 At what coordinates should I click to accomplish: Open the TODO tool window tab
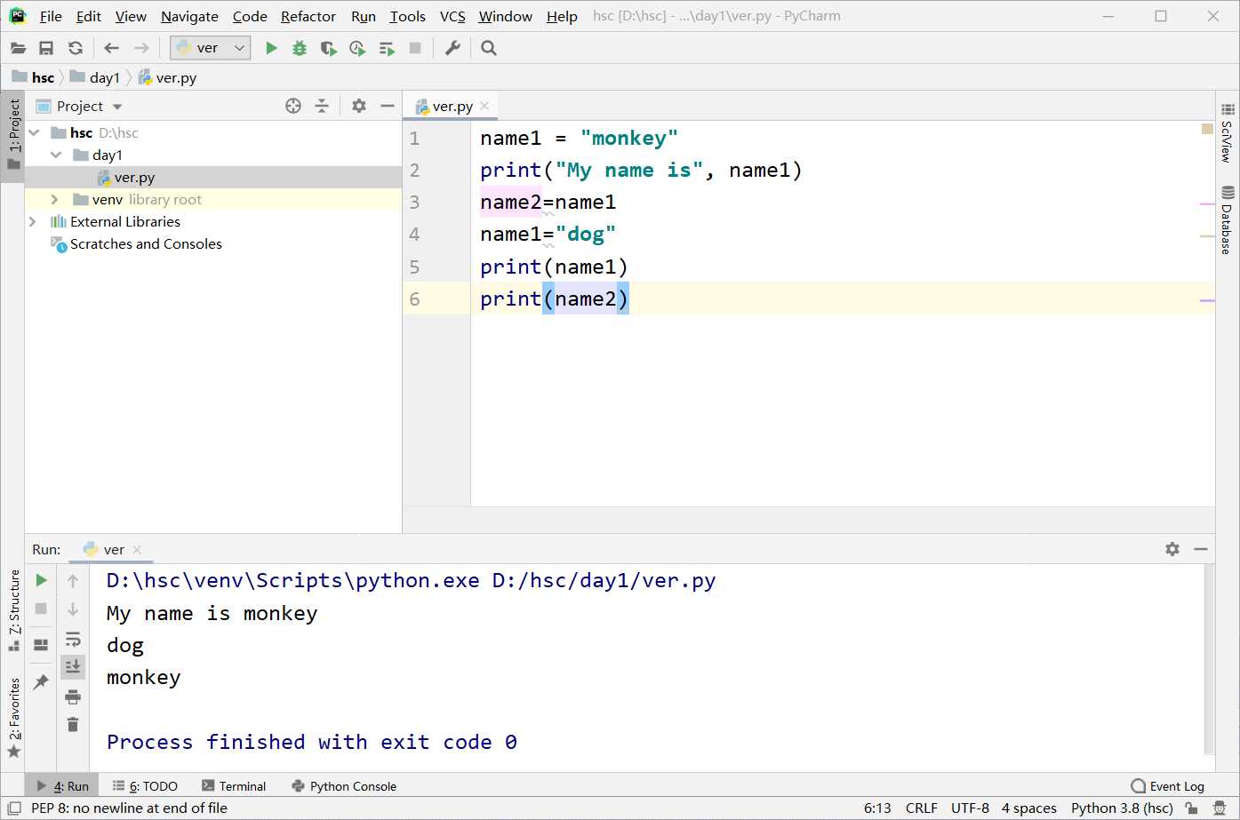coord(145,786)
